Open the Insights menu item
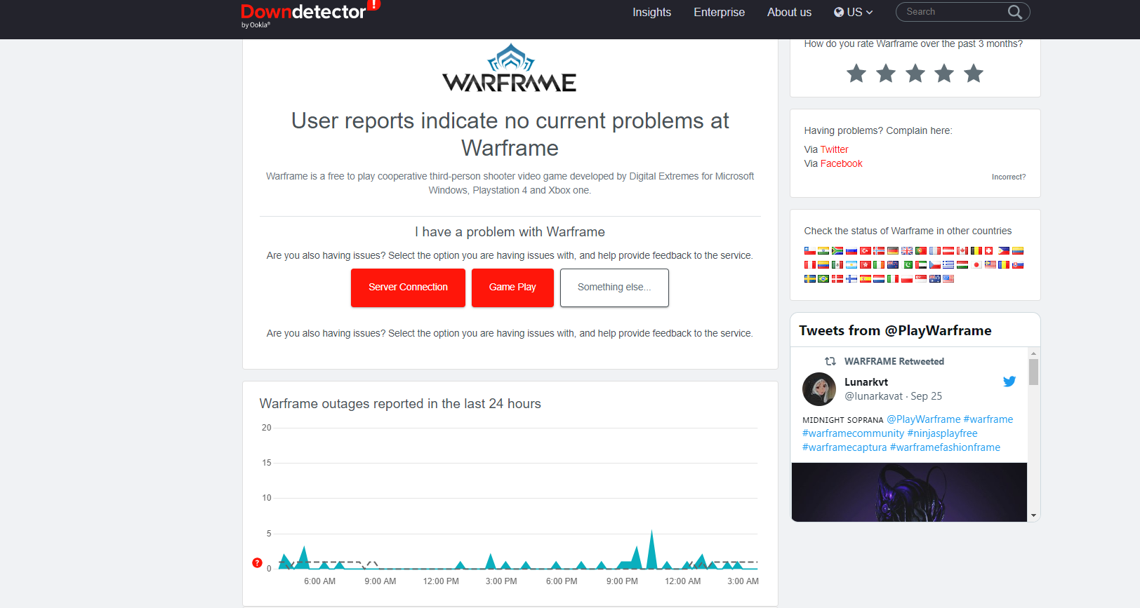This screenshot has width=1140, height=608. pyautogui.click(x=651, y=12)
